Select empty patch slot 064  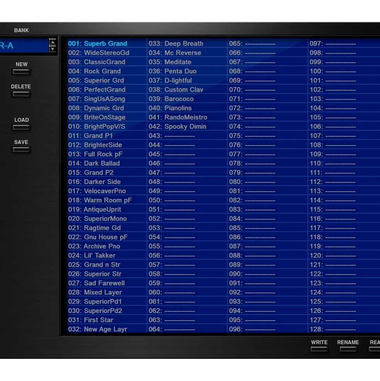point(187,329)
